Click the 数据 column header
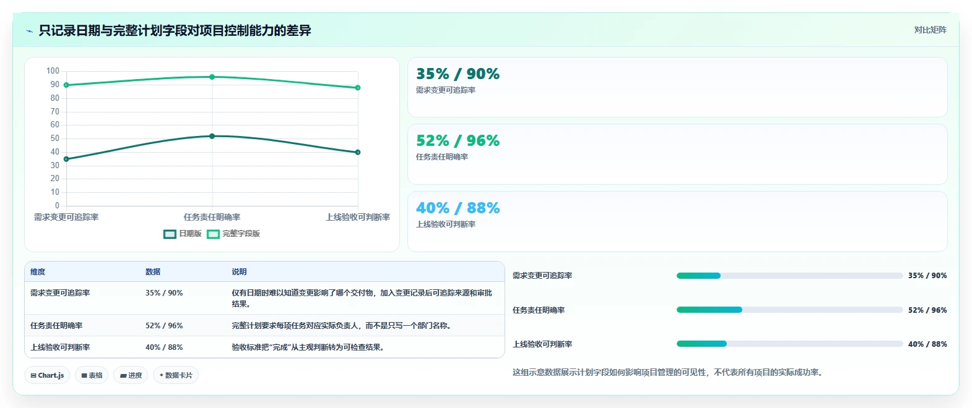 tap(153, 272)
